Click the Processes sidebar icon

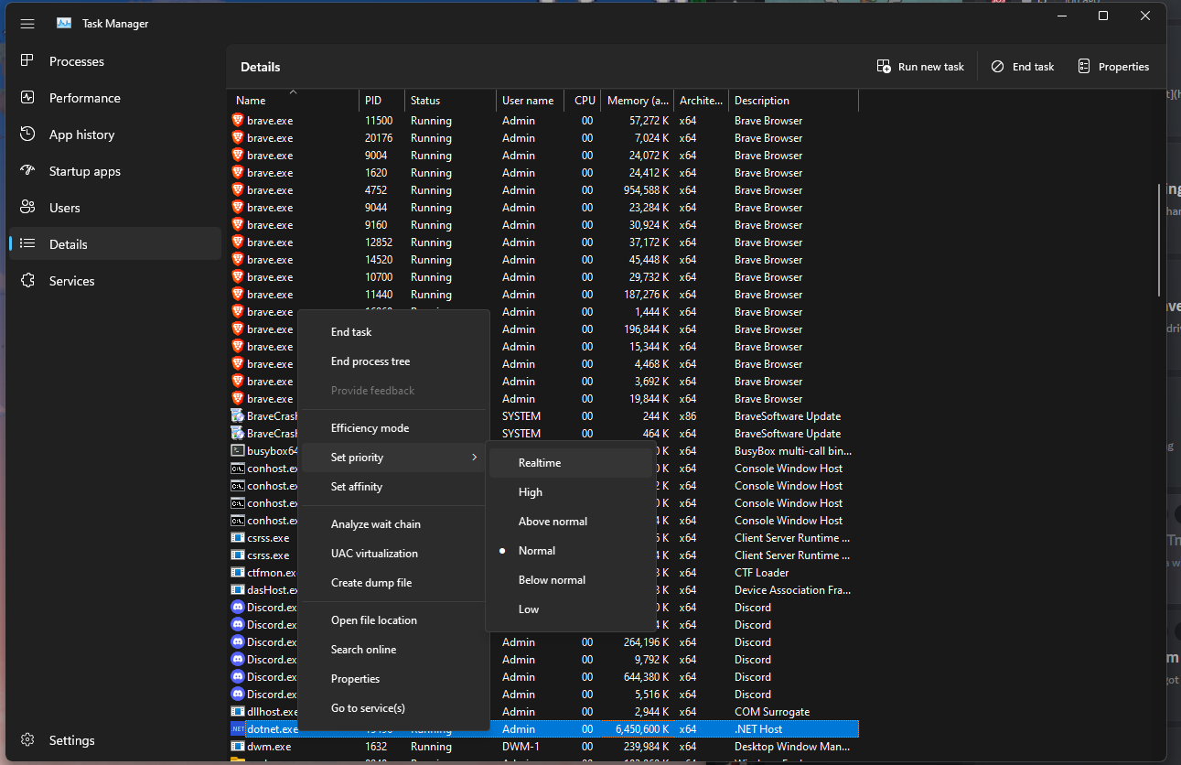click(27, 61)
